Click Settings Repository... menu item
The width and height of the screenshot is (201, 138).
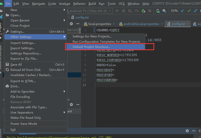click(36, 53)
